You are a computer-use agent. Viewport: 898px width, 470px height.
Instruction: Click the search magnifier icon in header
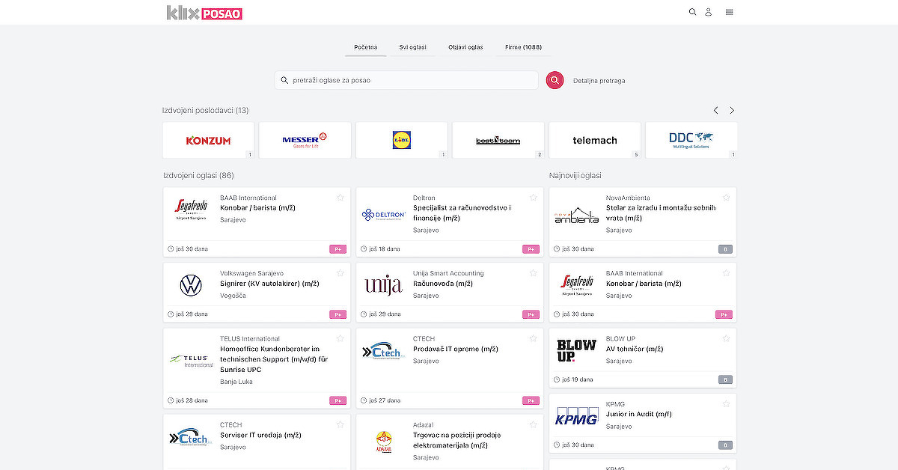tap(692, 12)
